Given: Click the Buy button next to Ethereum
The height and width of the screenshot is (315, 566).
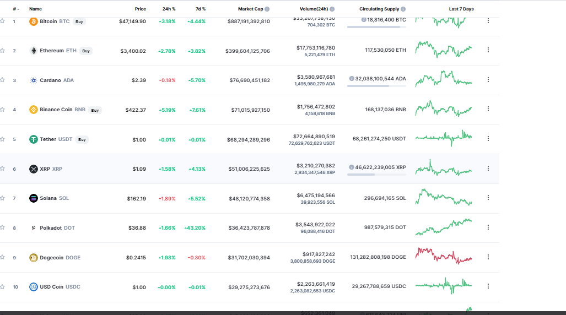Looking at the screenshot, I should (x=86, y=51).
